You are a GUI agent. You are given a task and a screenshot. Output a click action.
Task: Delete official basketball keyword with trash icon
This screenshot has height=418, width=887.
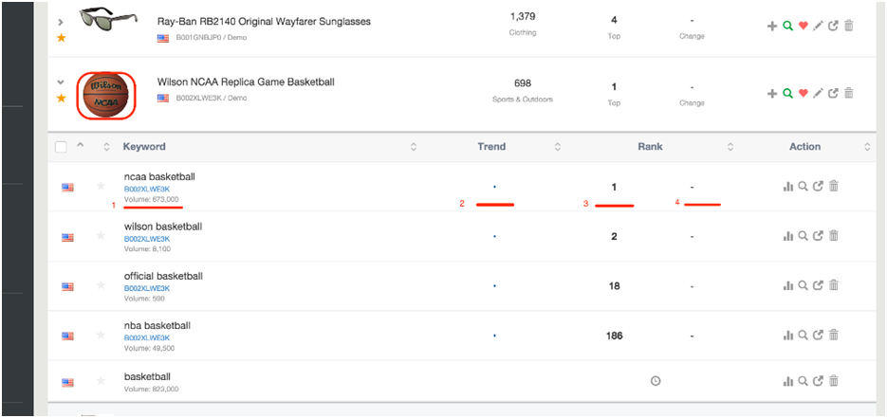click(x=833, y=285)
